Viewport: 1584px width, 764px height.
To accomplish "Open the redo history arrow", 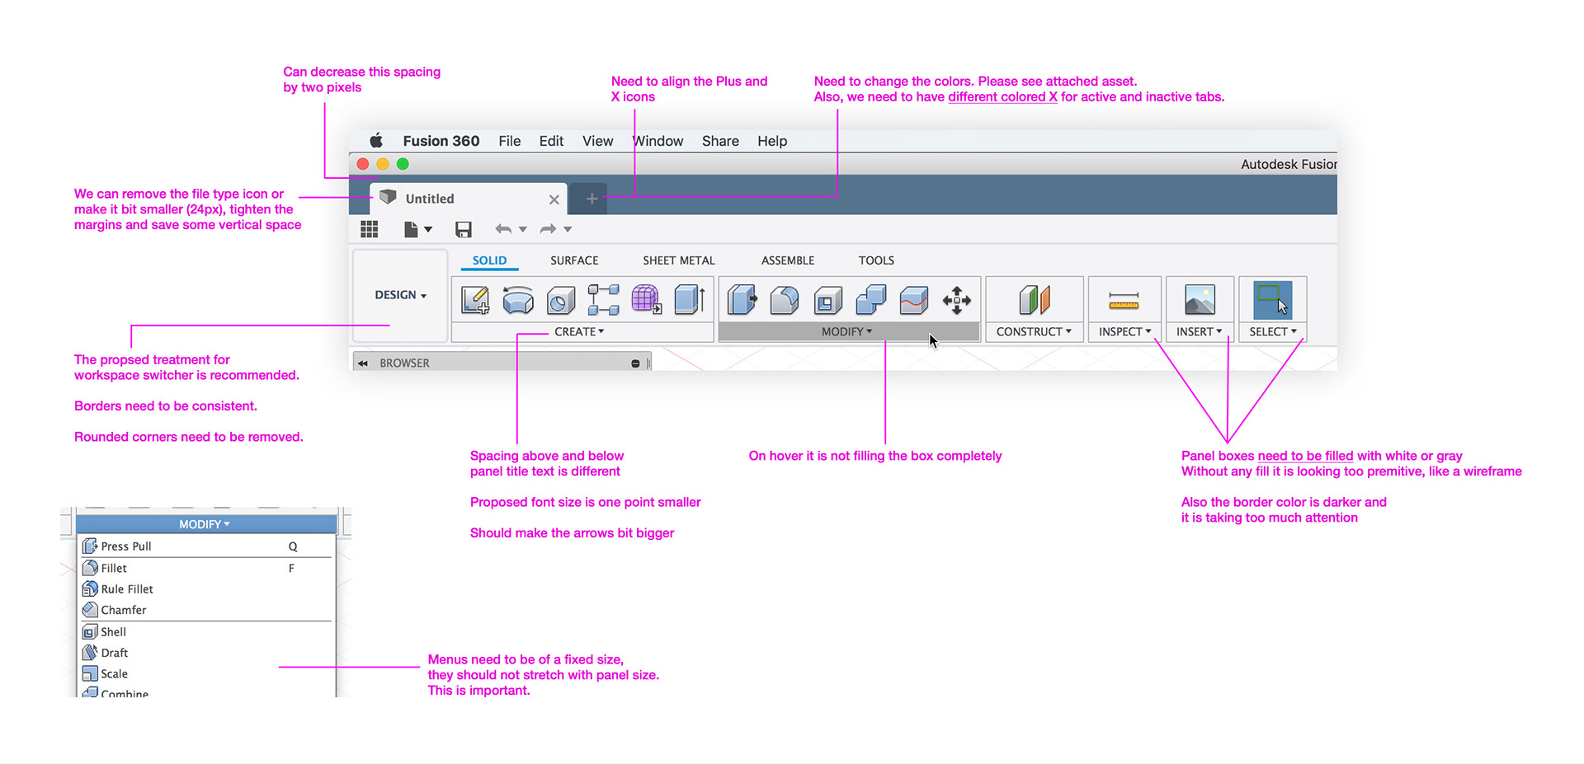I will (x=568, y=230).
